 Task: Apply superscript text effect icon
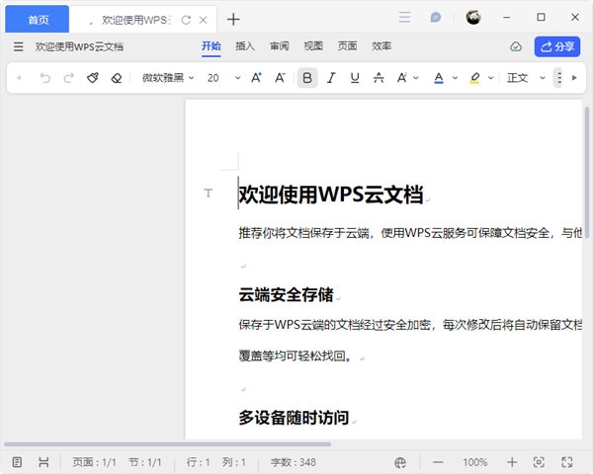coord(401,78)
